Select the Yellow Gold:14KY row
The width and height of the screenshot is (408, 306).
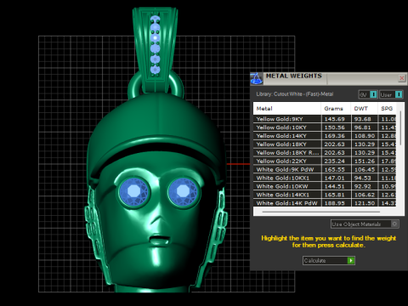[x=325, y=136]
